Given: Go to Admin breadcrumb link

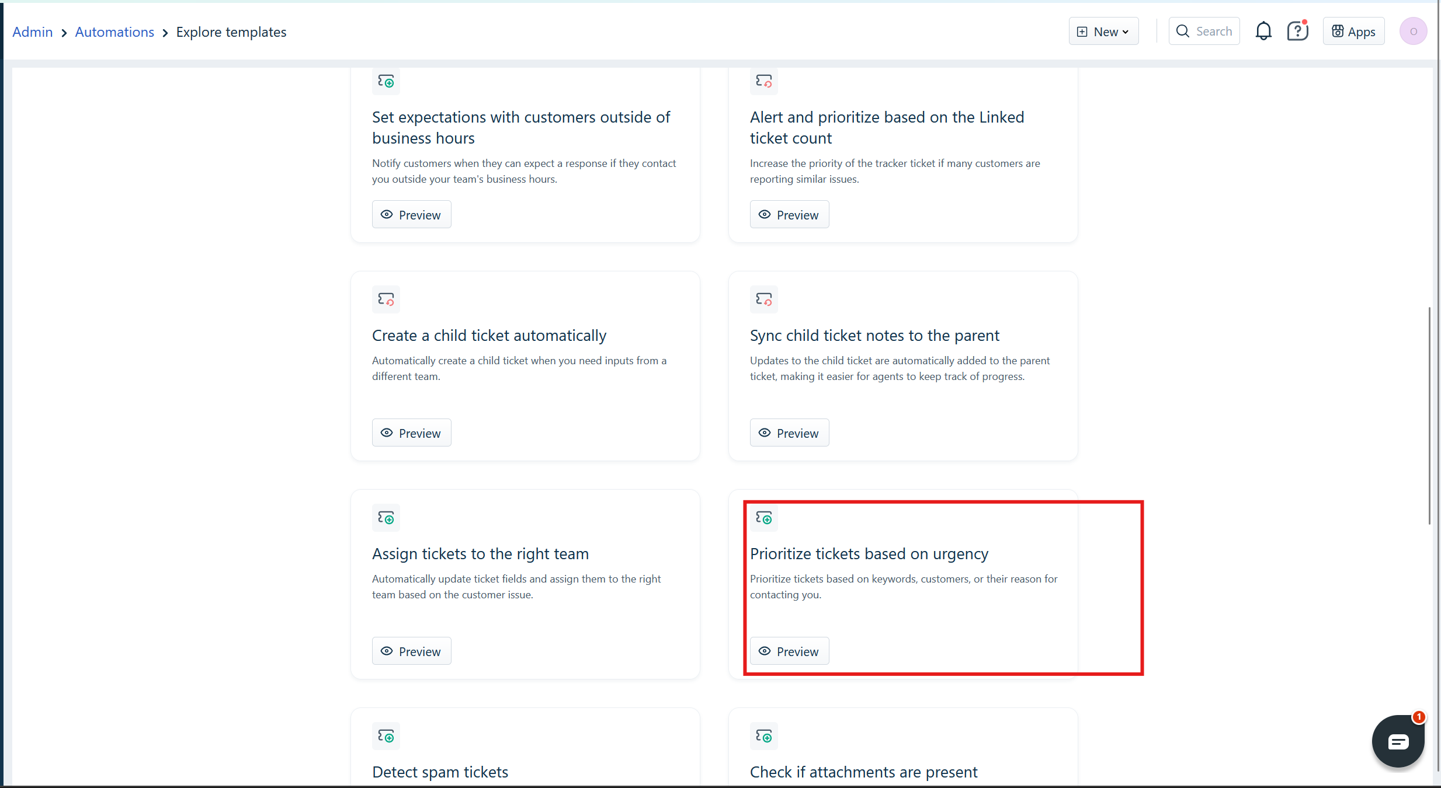Looking at the screenshot, I should pos(33,32).
